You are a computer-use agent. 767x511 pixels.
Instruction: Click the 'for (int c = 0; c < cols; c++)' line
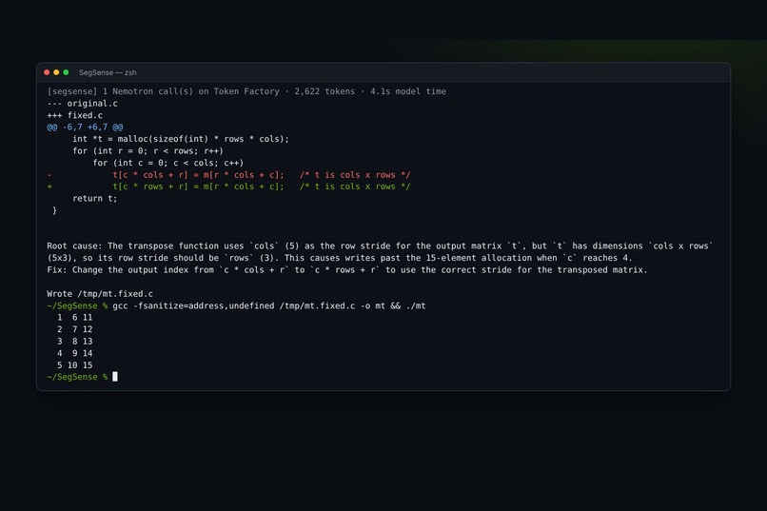point(167,163)
